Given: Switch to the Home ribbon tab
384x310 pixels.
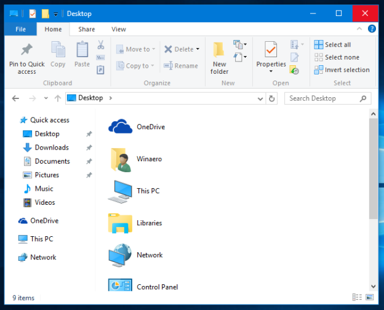Looking at the screenshot, I should point(53,29).
